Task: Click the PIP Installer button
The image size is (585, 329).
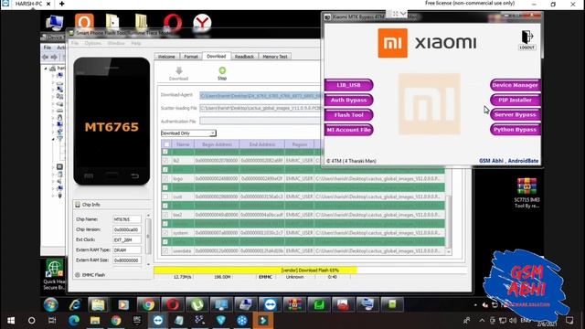Action: point(516,100)
